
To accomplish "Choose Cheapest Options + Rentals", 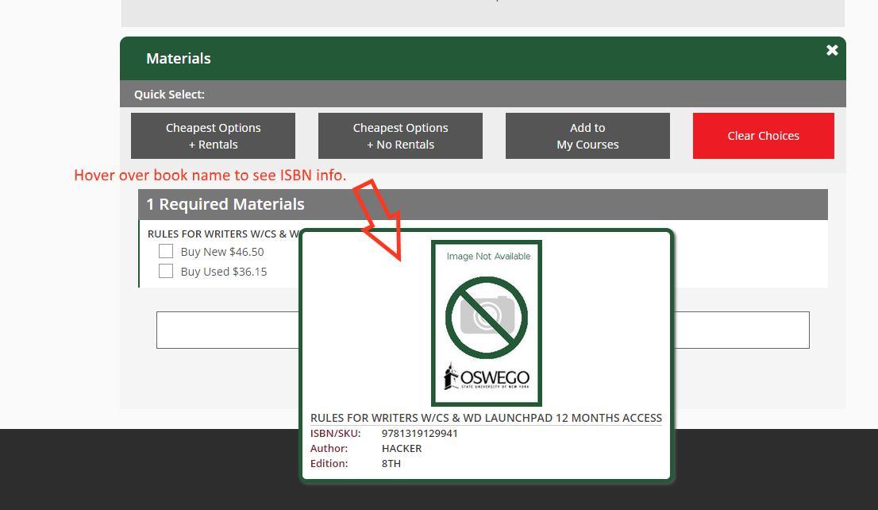I will click(x=213, y=136).
